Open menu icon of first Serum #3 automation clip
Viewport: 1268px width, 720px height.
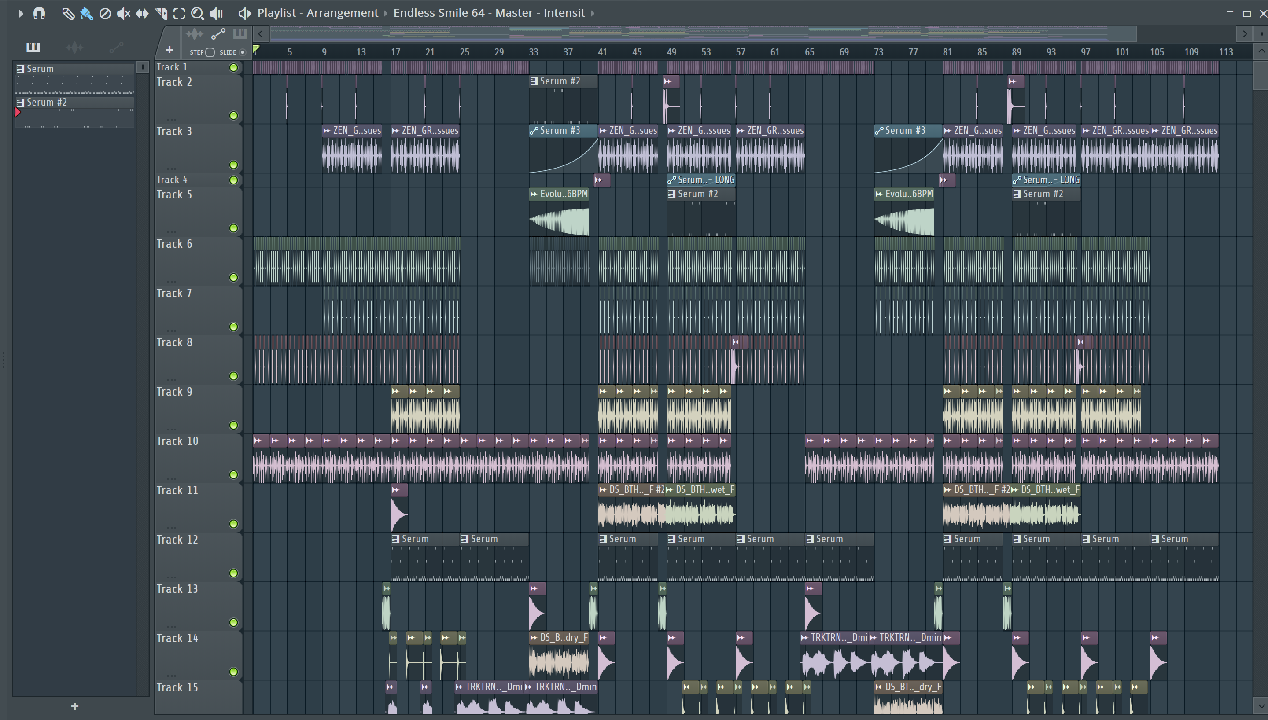[534, 131]
